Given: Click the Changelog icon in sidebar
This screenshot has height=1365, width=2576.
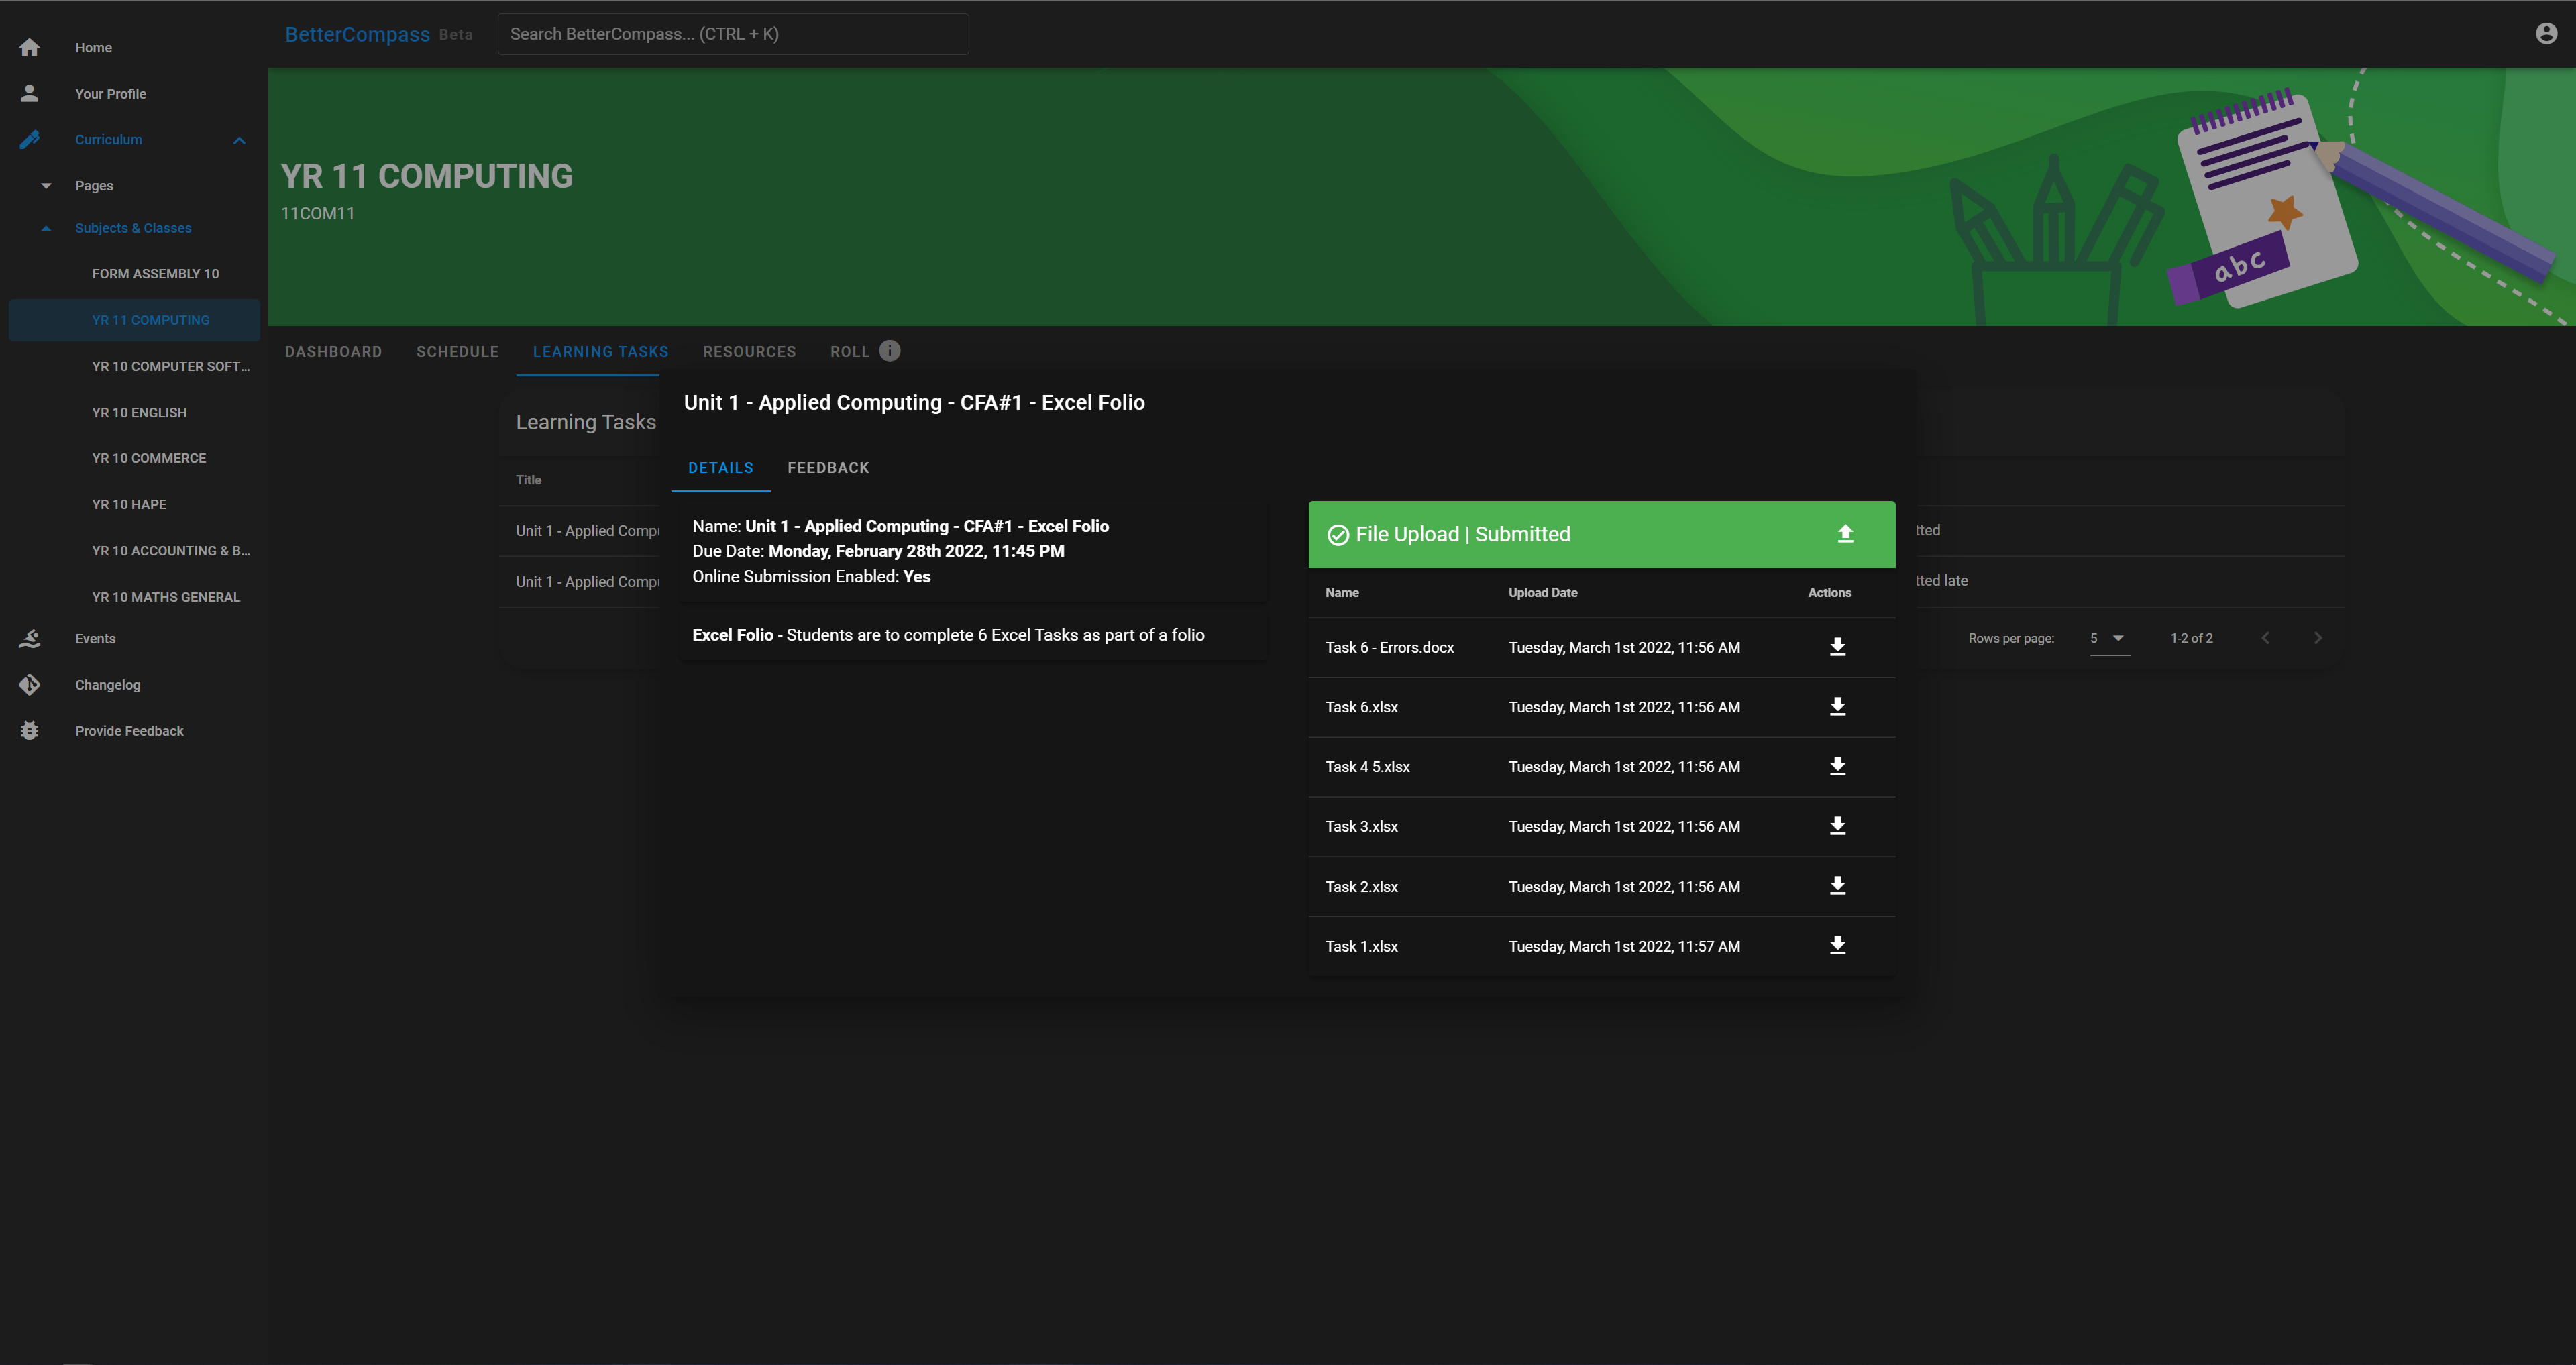Looking at the screenshot, I should (29, 685).
